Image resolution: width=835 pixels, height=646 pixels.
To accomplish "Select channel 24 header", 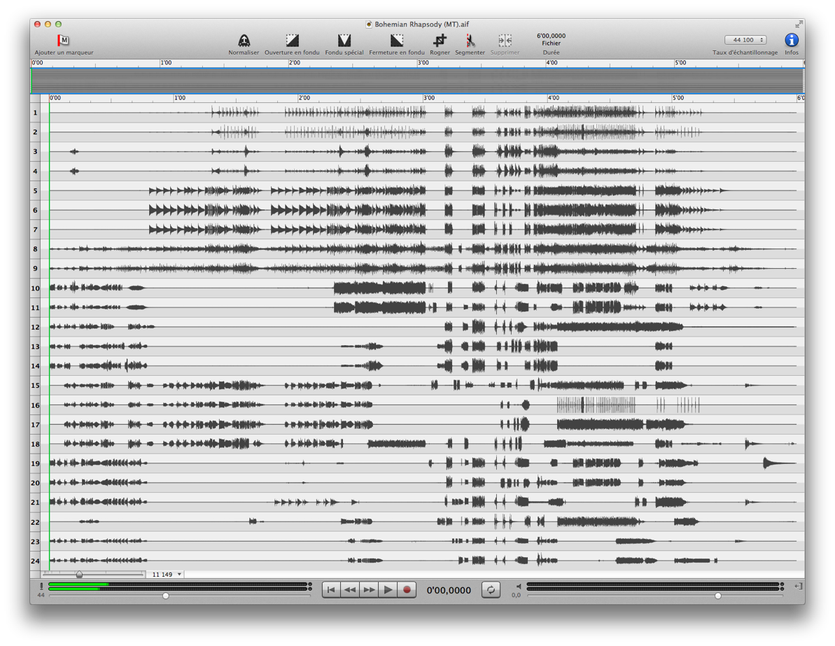I will (36, 561).
